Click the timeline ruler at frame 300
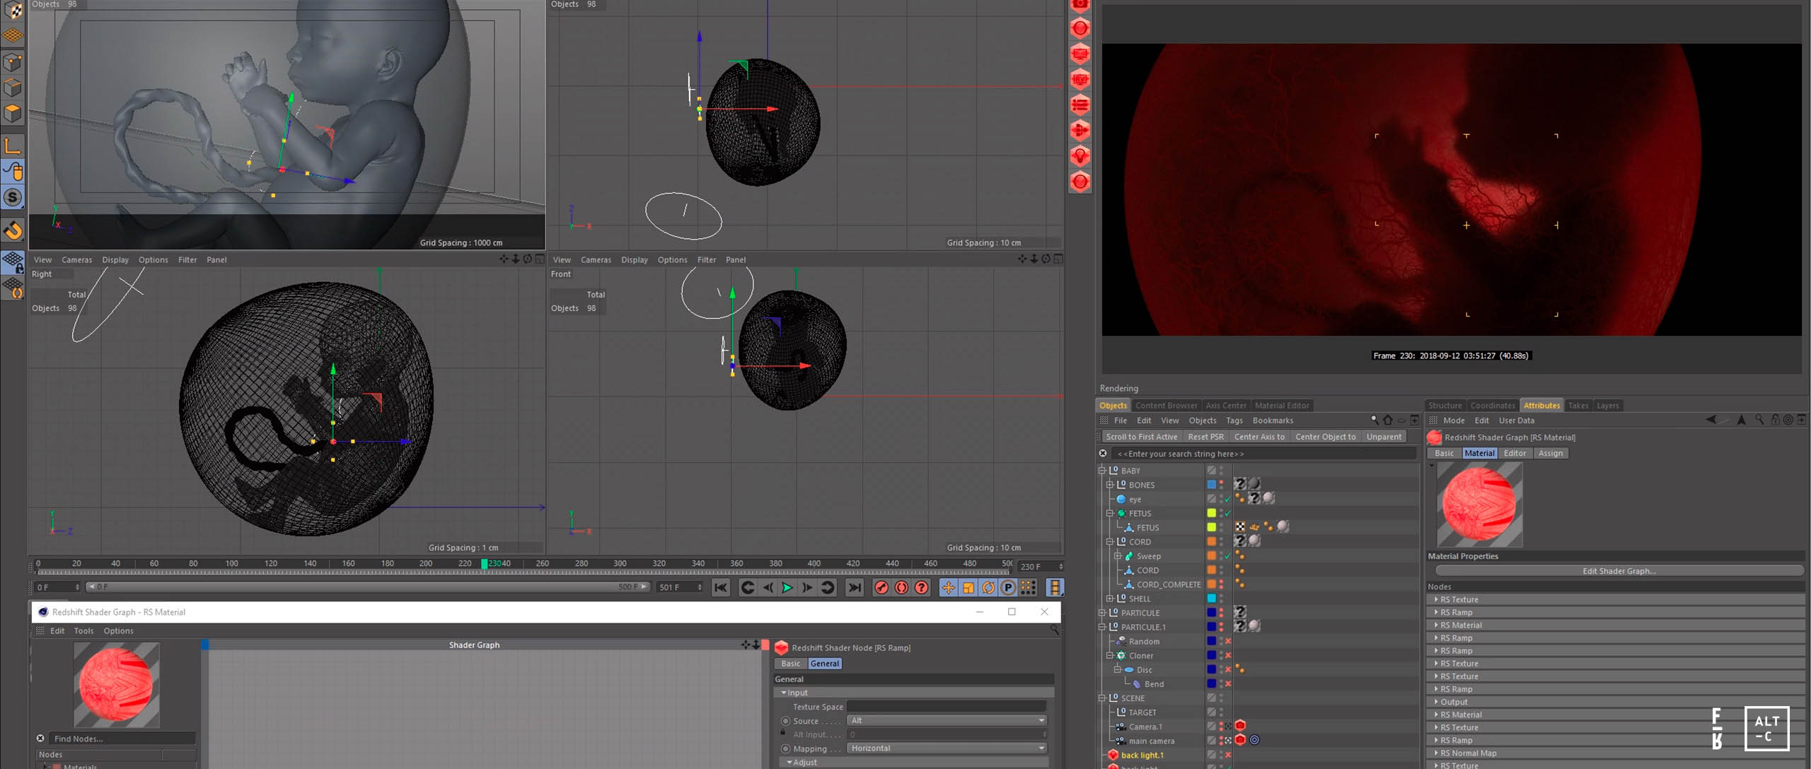This screenshot has width=1811, height=769. point(620,564)
